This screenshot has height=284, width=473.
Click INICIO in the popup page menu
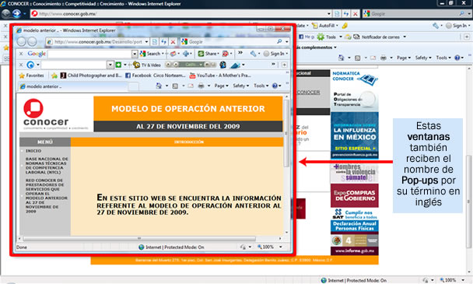[x=33, y=151]
